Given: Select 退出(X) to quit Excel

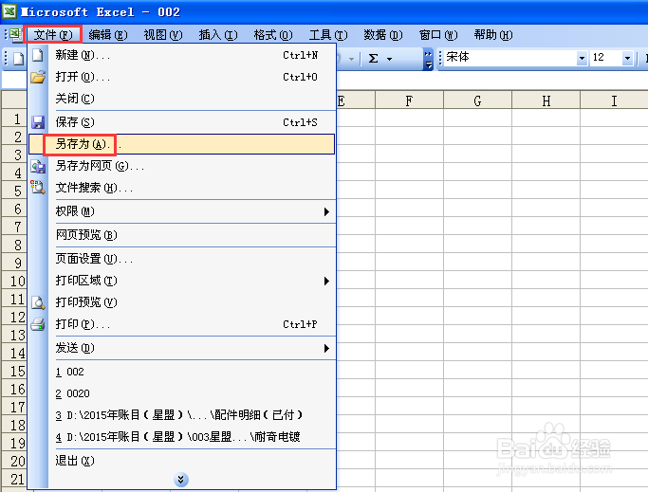Looking at the screenshot, I should [x=182, y=461].
